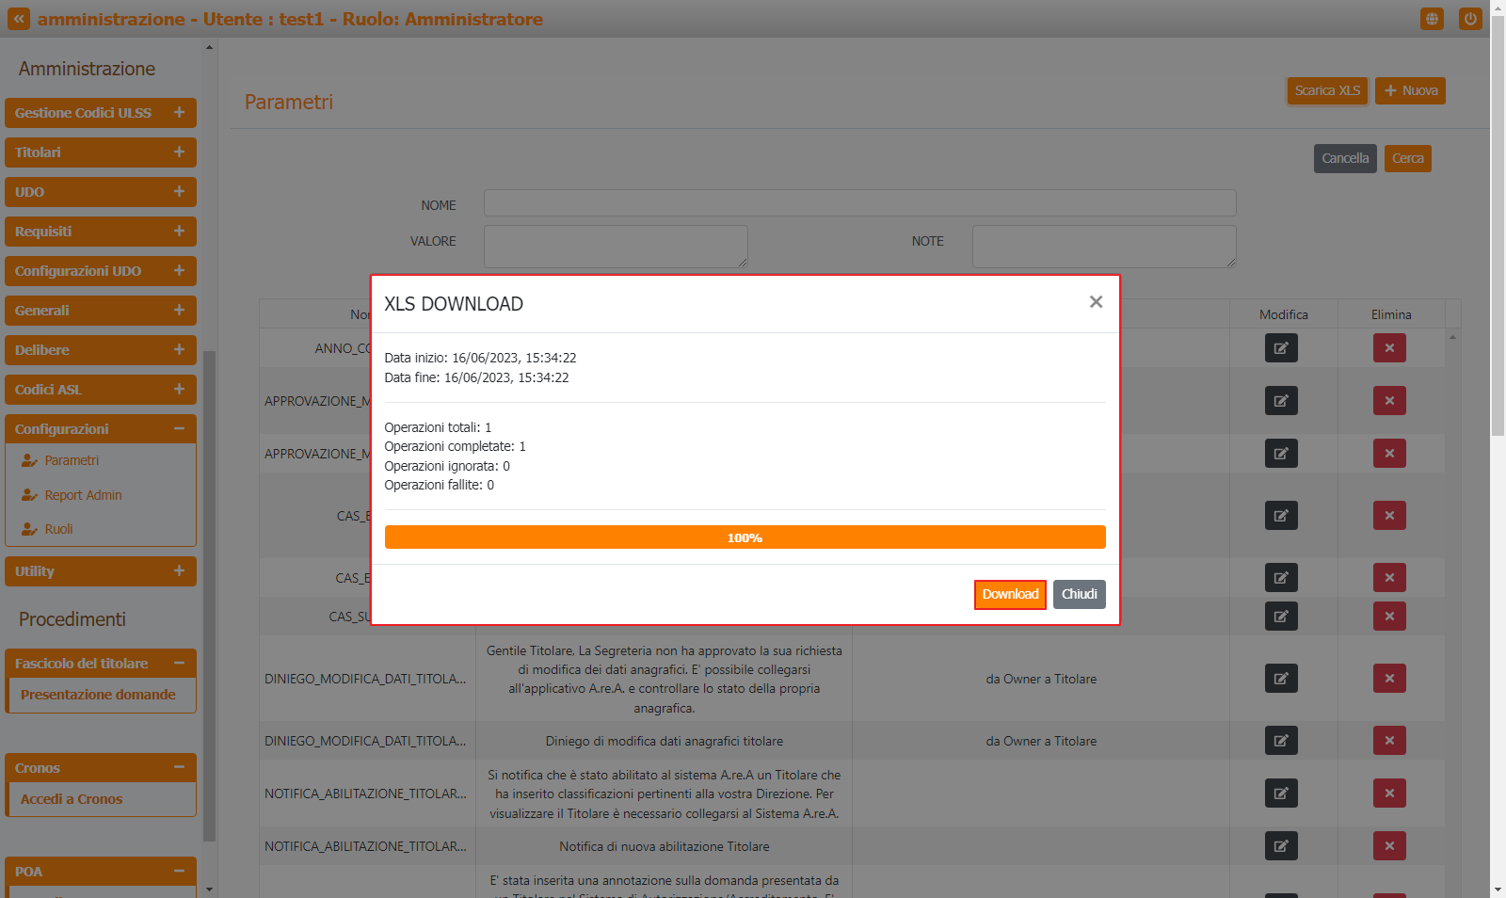The height and width of the screenshot is (898, 1506).
Task: Open the Presentazione domande item
Action: click(98, 695)
